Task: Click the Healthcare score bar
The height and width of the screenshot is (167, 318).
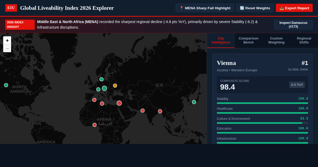Action: coord(262,113)
